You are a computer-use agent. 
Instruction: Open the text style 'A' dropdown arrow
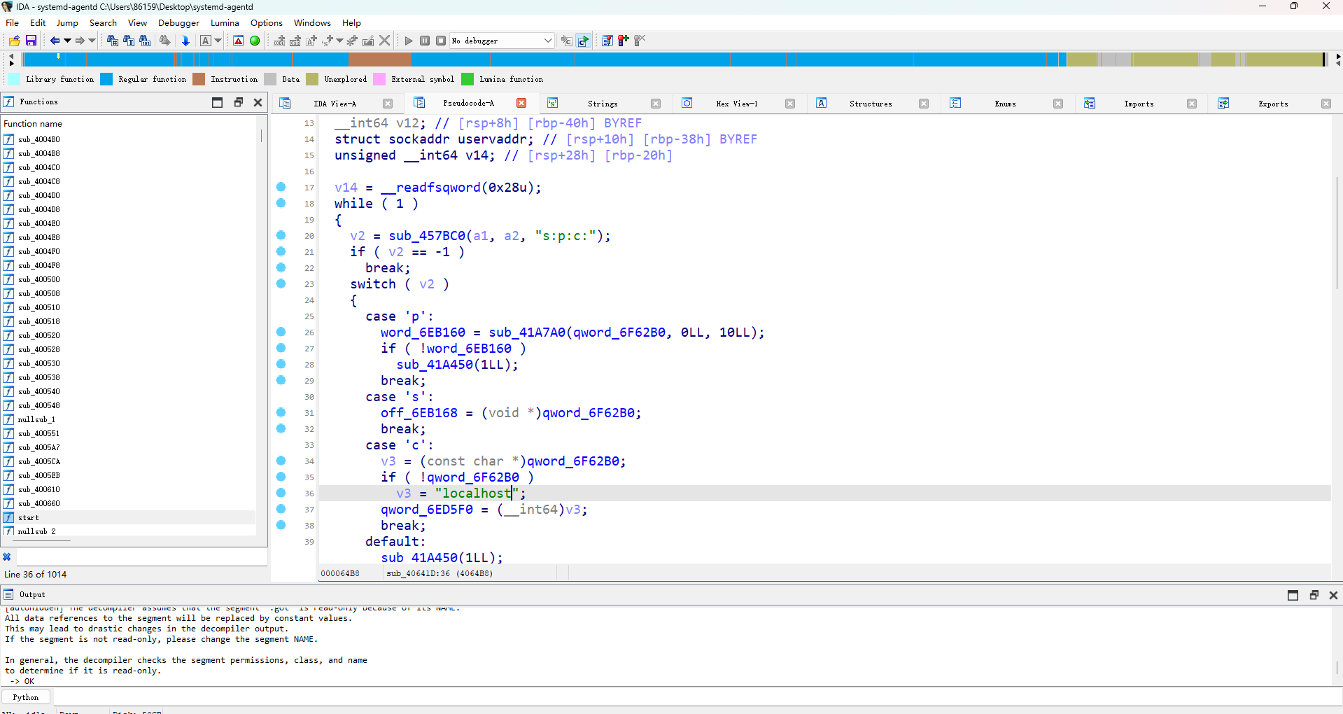[x=218, y=41]
